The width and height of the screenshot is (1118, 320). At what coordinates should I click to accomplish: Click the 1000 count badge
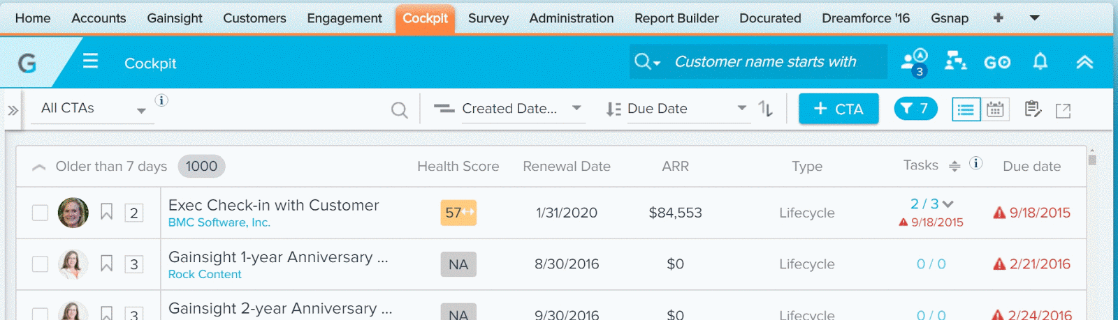click(201, 166)
